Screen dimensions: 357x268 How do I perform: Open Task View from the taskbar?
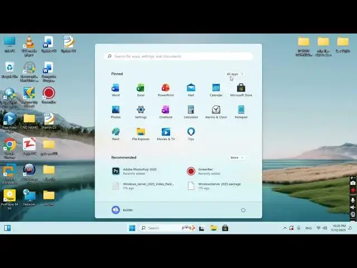201,228
